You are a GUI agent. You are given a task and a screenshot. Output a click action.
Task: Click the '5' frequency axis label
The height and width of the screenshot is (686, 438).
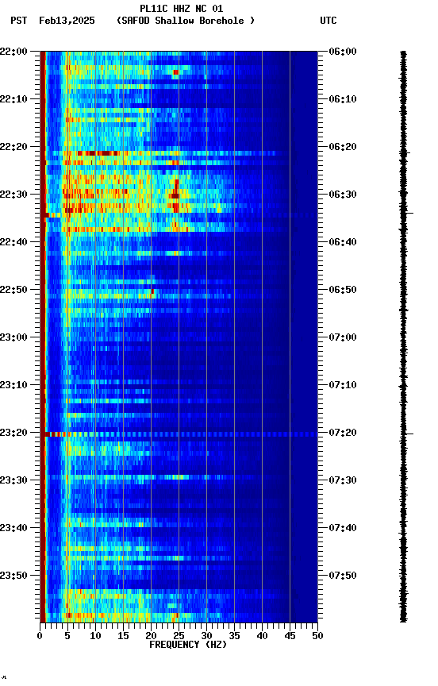67,637
